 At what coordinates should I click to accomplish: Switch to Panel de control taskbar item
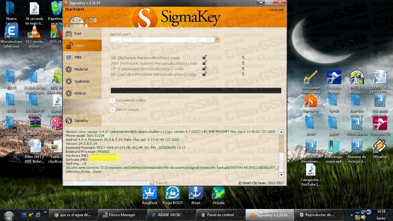[220, 215]
